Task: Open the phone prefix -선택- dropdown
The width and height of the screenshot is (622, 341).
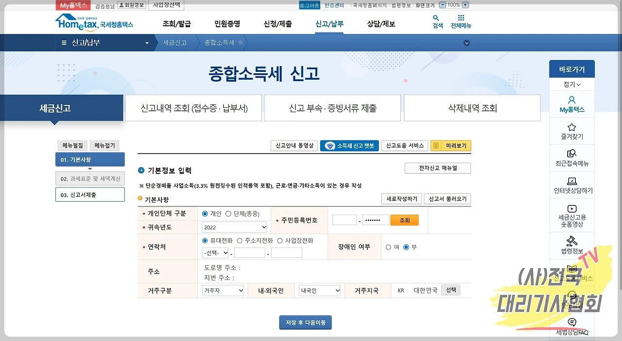Action: (x=215, y=253)
